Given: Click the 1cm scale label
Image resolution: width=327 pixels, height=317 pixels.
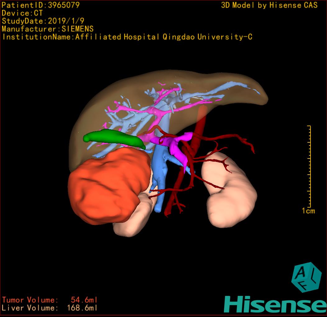Looking at the screenshot, I should click(x=308, y=211).
